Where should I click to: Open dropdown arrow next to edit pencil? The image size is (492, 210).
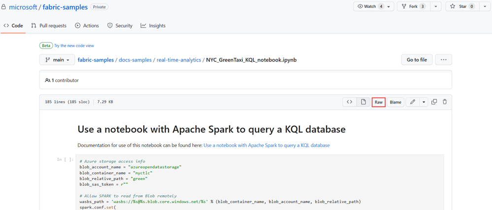[x=424, y=102]
